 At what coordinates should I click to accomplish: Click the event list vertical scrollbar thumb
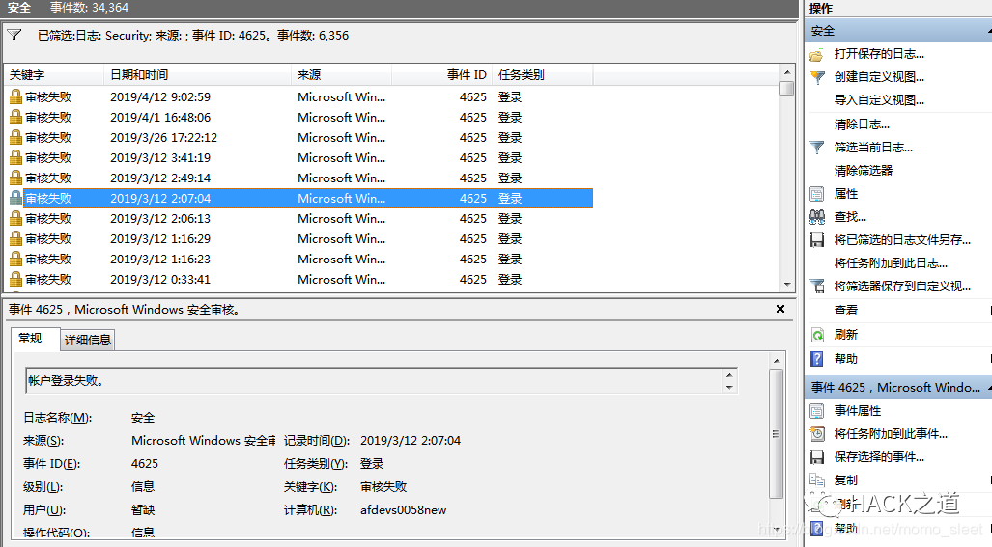coord(787,88)
